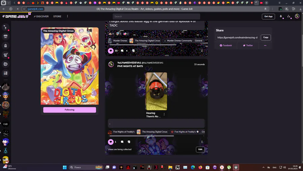Open the quests icon in left sidebar
303x171 pixels.
[x=5, y=55]
